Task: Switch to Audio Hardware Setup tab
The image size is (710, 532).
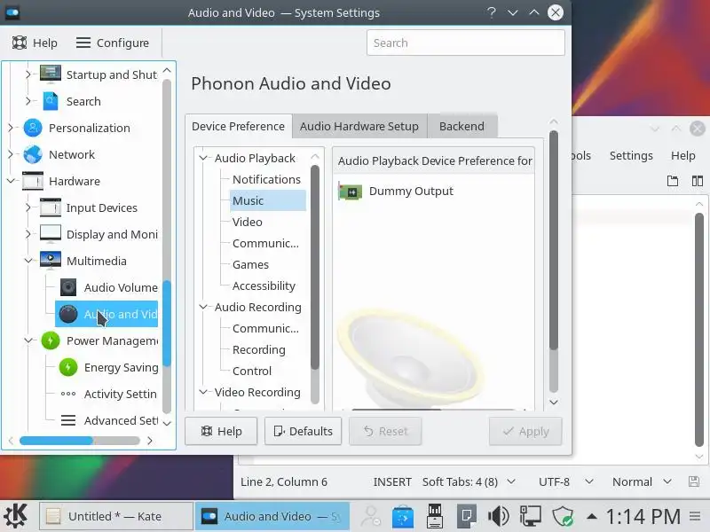Action: [x=359, y=126]
